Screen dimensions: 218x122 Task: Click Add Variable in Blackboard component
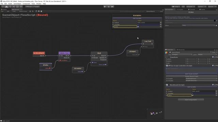click(191, 87)
